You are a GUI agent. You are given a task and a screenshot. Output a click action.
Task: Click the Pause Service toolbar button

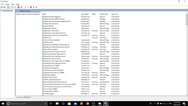pyautogui.click(x=34, y=7)
